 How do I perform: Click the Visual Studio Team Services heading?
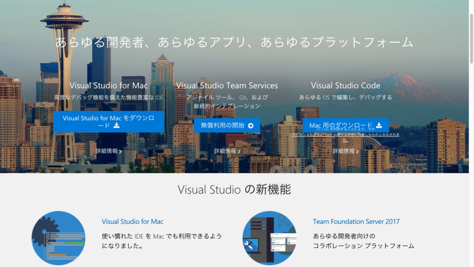227,86
